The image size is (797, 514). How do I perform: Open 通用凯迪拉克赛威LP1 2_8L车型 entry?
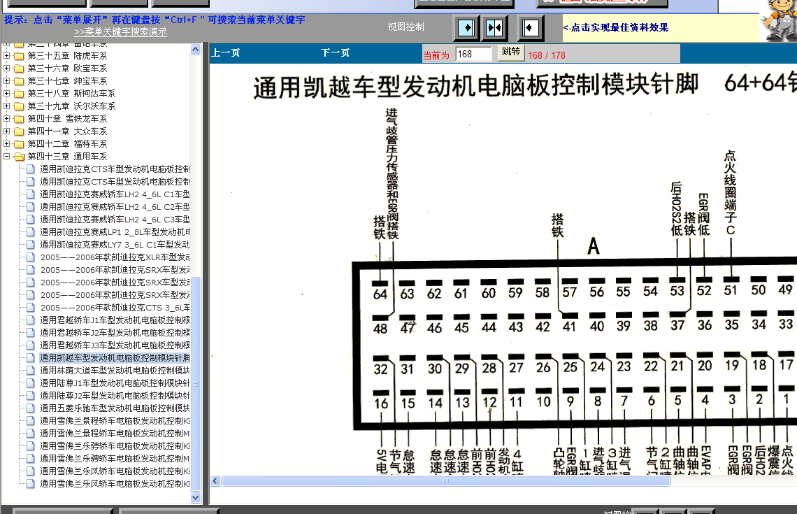115,232
